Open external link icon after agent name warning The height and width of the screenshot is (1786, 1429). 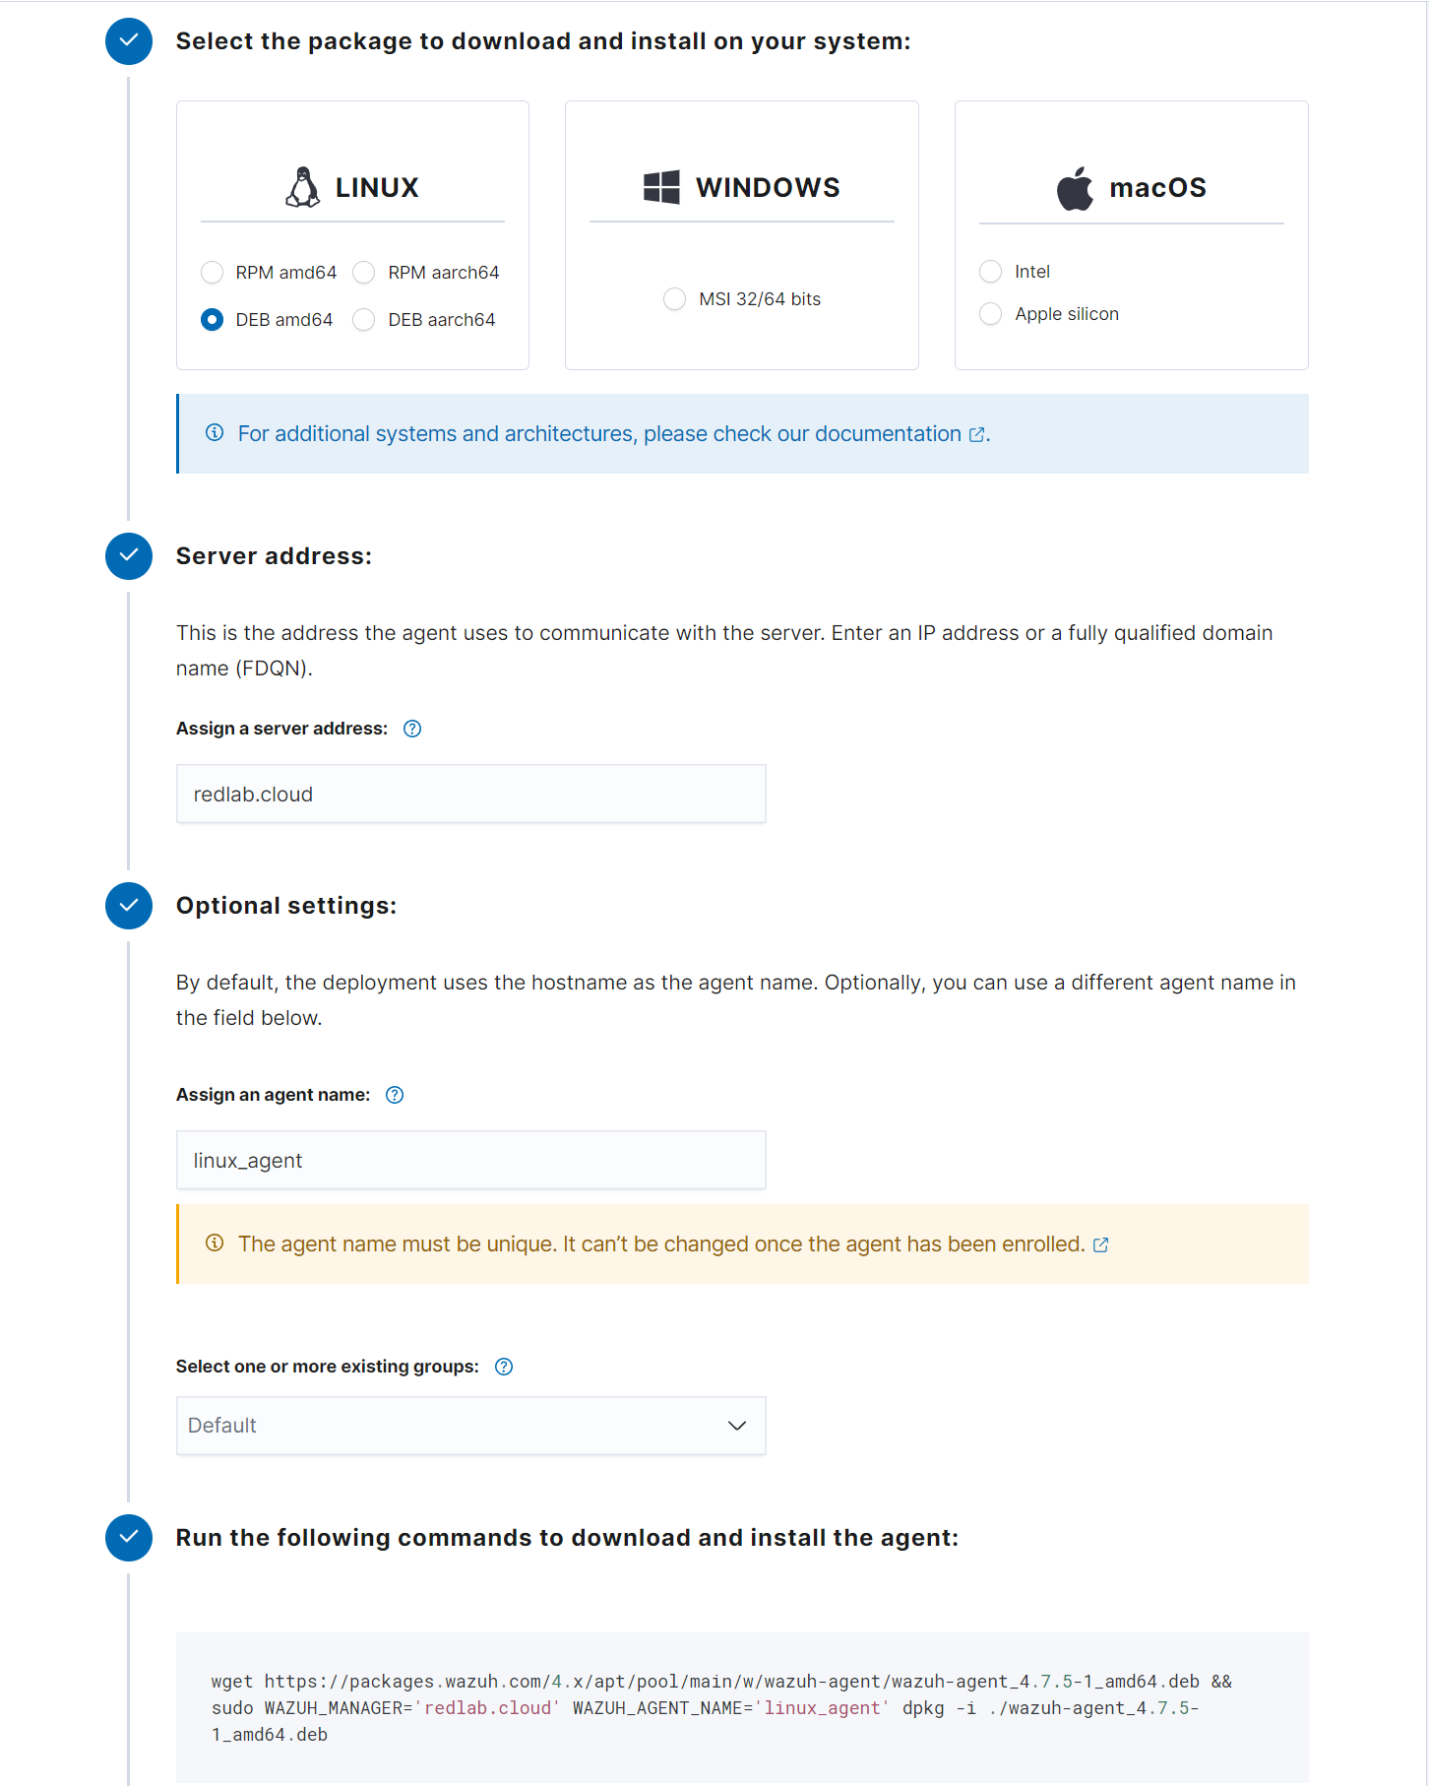pos(1101,1245)
